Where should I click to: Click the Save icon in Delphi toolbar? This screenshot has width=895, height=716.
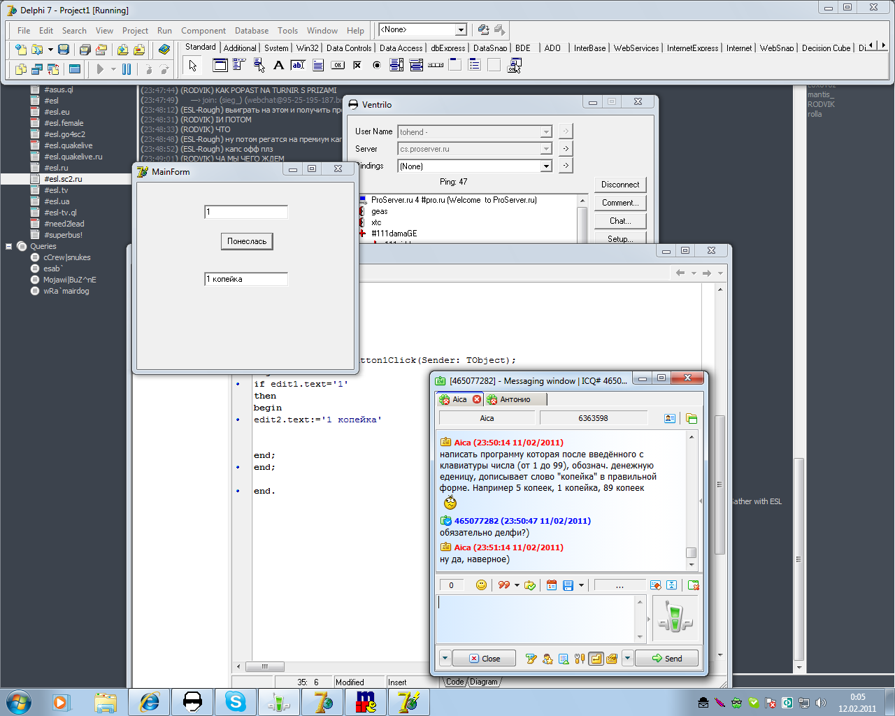tap(64, 50)
